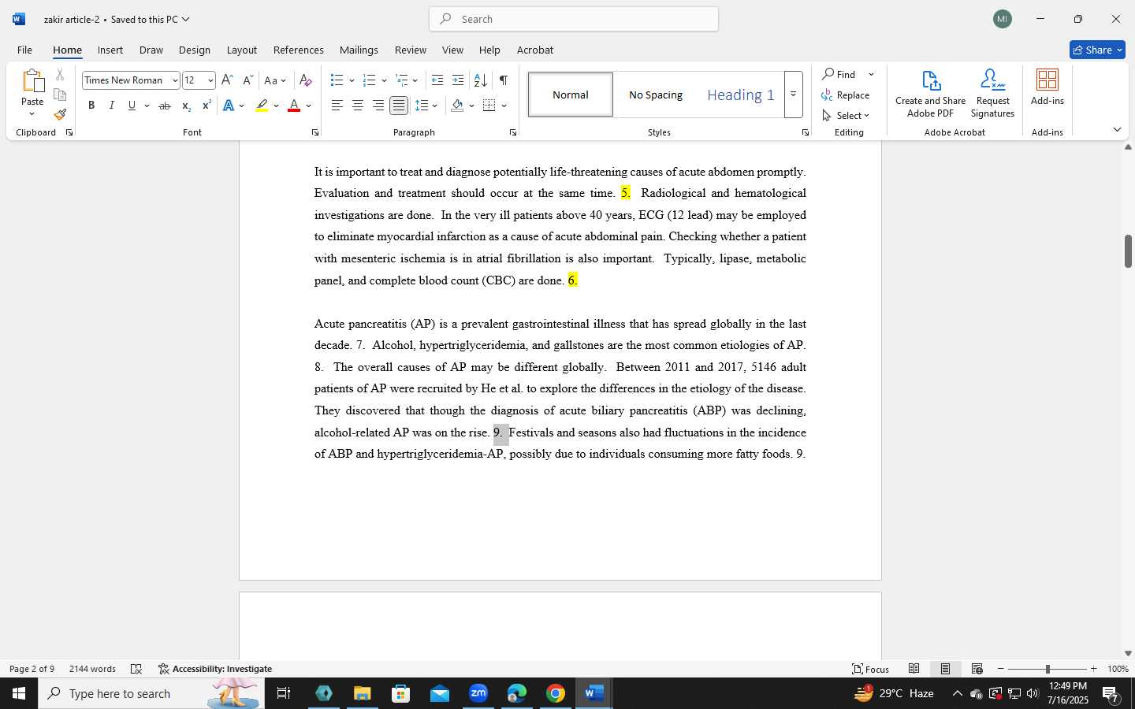Align text left
This screenshot has height=709, width=1135.
click(337, 106)
